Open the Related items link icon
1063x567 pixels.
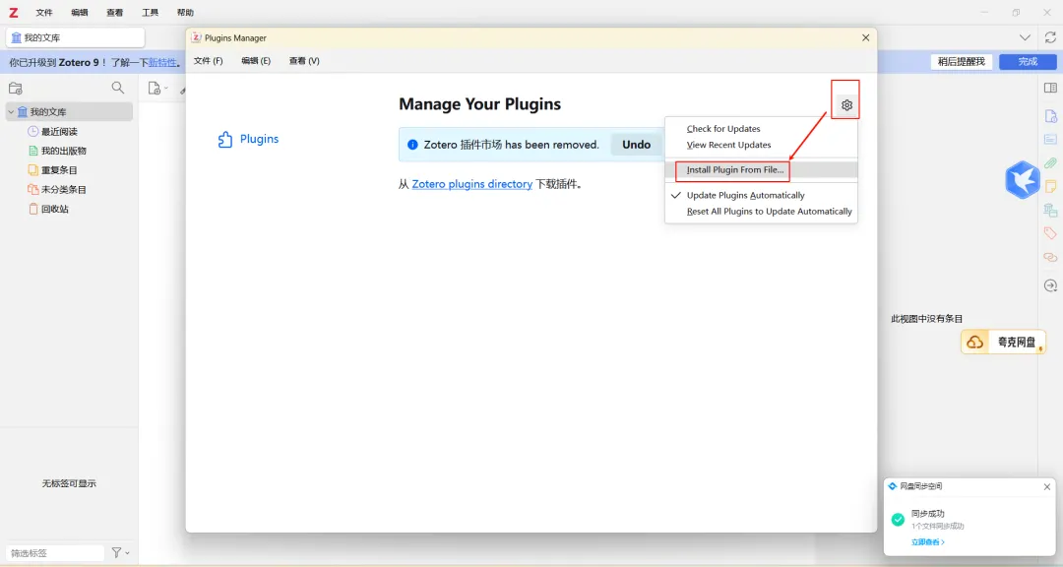[1050, 257]
